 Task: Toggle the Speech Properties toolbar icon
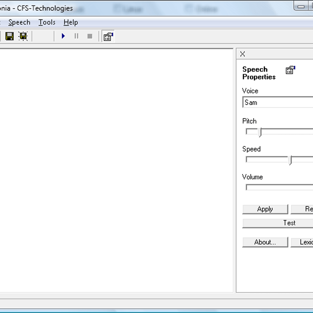point(108,37)
